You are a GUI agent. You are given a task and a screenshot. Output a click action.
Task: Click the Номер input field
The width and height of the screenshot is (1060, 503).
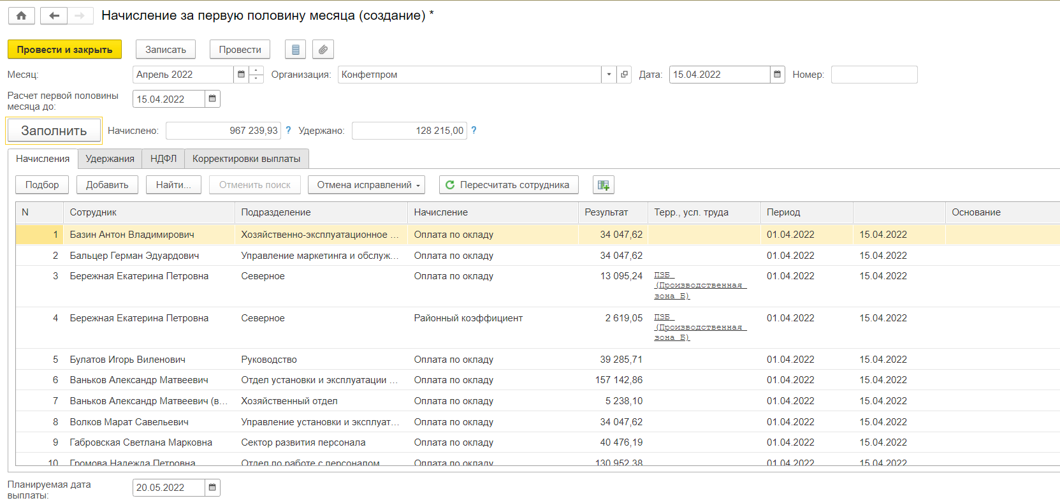[x=874, y=75]
